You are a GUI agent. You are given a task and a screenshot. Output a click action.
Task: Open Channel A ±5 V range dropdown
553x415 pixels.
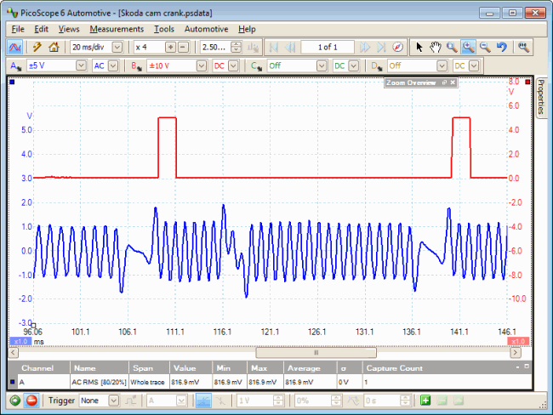click(x=82, y=65)
